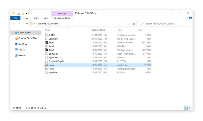Open Customize Quick Access Toolbar dropdown
The width and height of the screenshot is (203, 121).
tap(26, 13)
